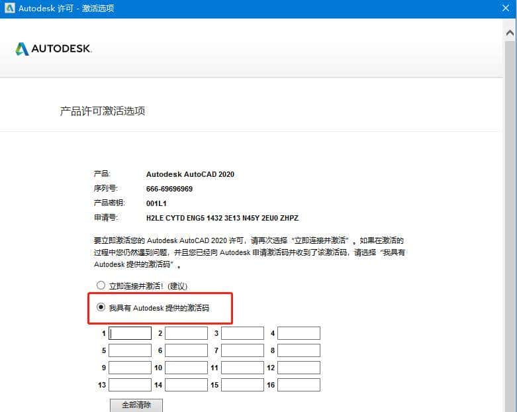Click activation code field 9
Viewport: 517px width, 412px height.
(x=130, y=368)
